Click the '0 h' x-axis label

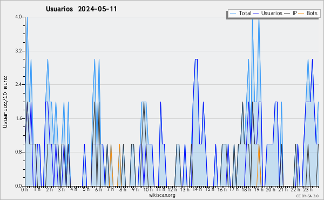[24, 189]
